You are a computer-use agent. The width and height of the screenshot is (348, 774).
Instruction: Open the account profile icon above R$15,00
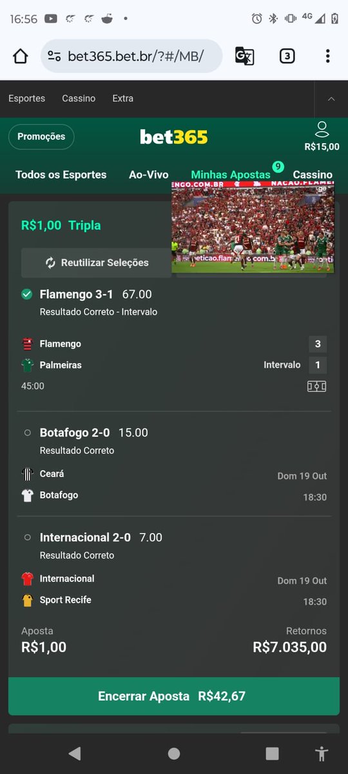322,129
